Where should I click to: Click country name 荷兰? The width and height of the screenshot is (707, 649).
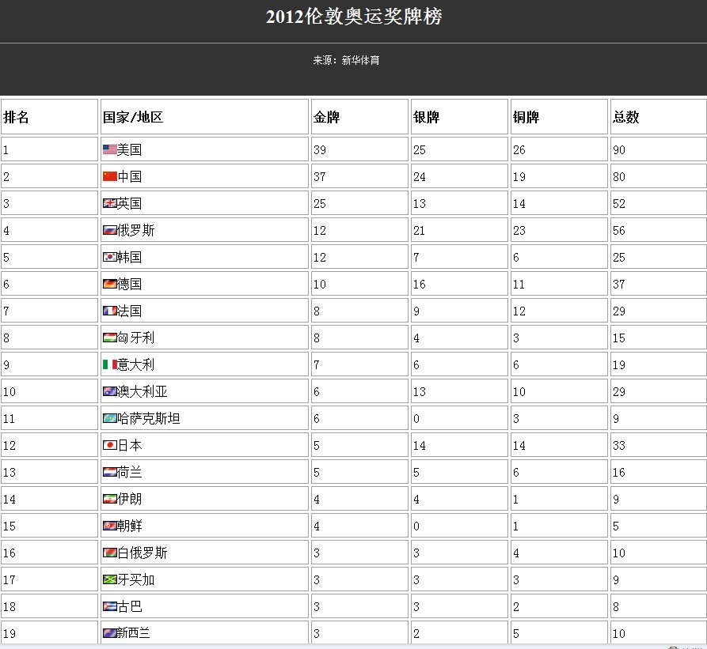[129, 472]
